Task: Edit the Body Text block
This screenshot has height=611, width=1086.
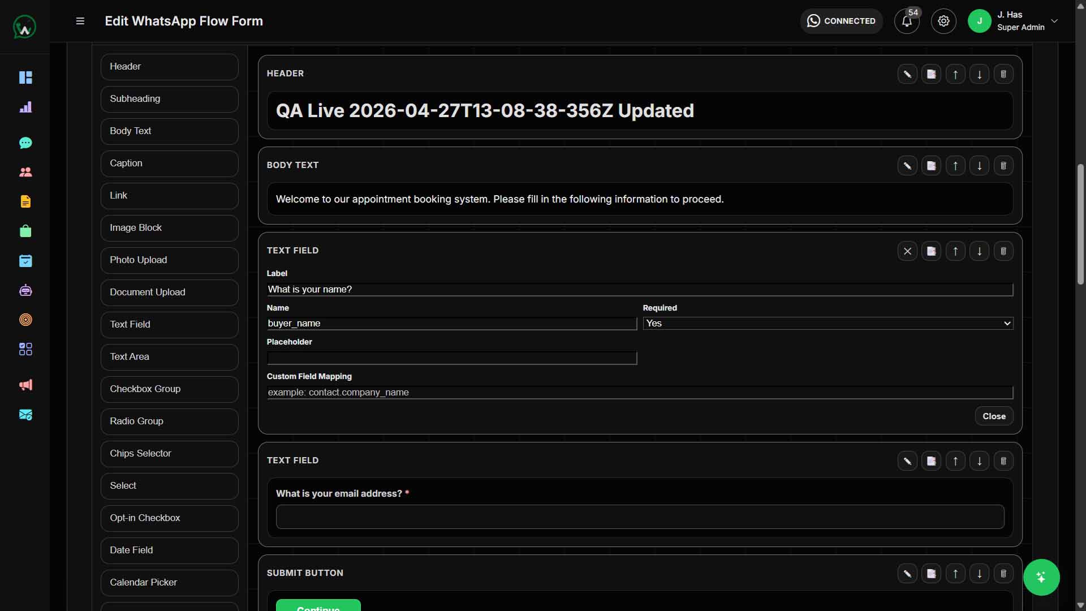Action: click(907, 166)
